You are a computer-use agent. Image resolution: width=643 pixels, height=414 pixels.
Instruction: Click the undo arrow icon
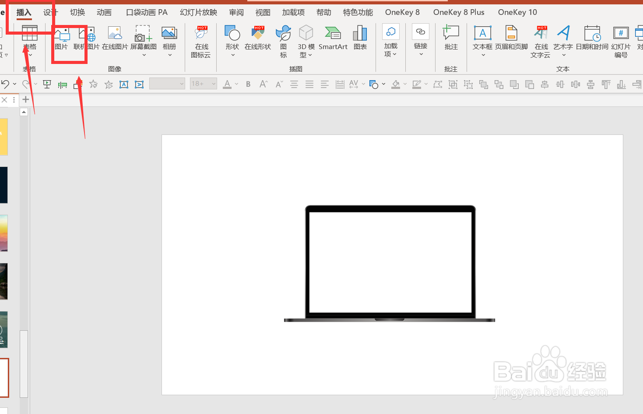[5, 84]
